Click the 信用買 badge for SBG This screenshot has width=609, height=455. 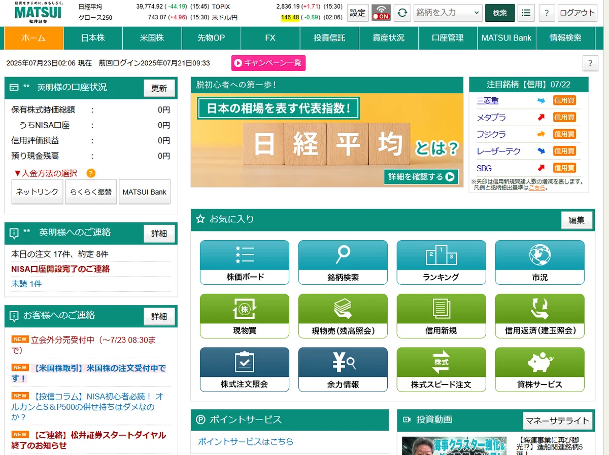(564, 168)
